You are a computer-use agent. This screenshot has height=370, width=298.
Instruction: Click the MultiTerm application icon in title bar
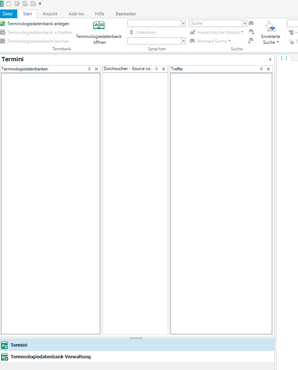click(x=2, y=4)
